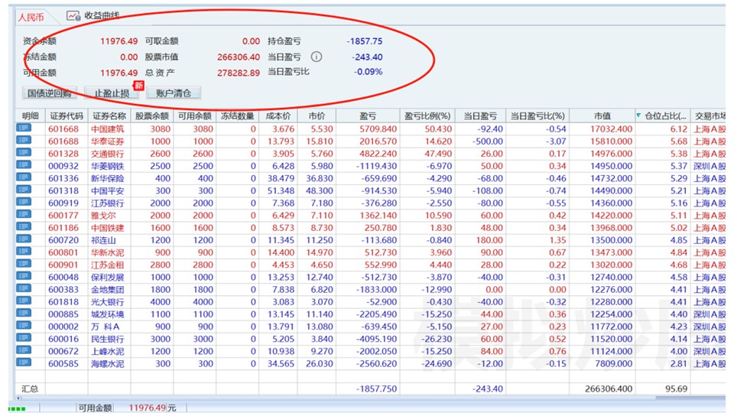Click the 持仓盈亏 value -1857.75

tap(364, 41)
